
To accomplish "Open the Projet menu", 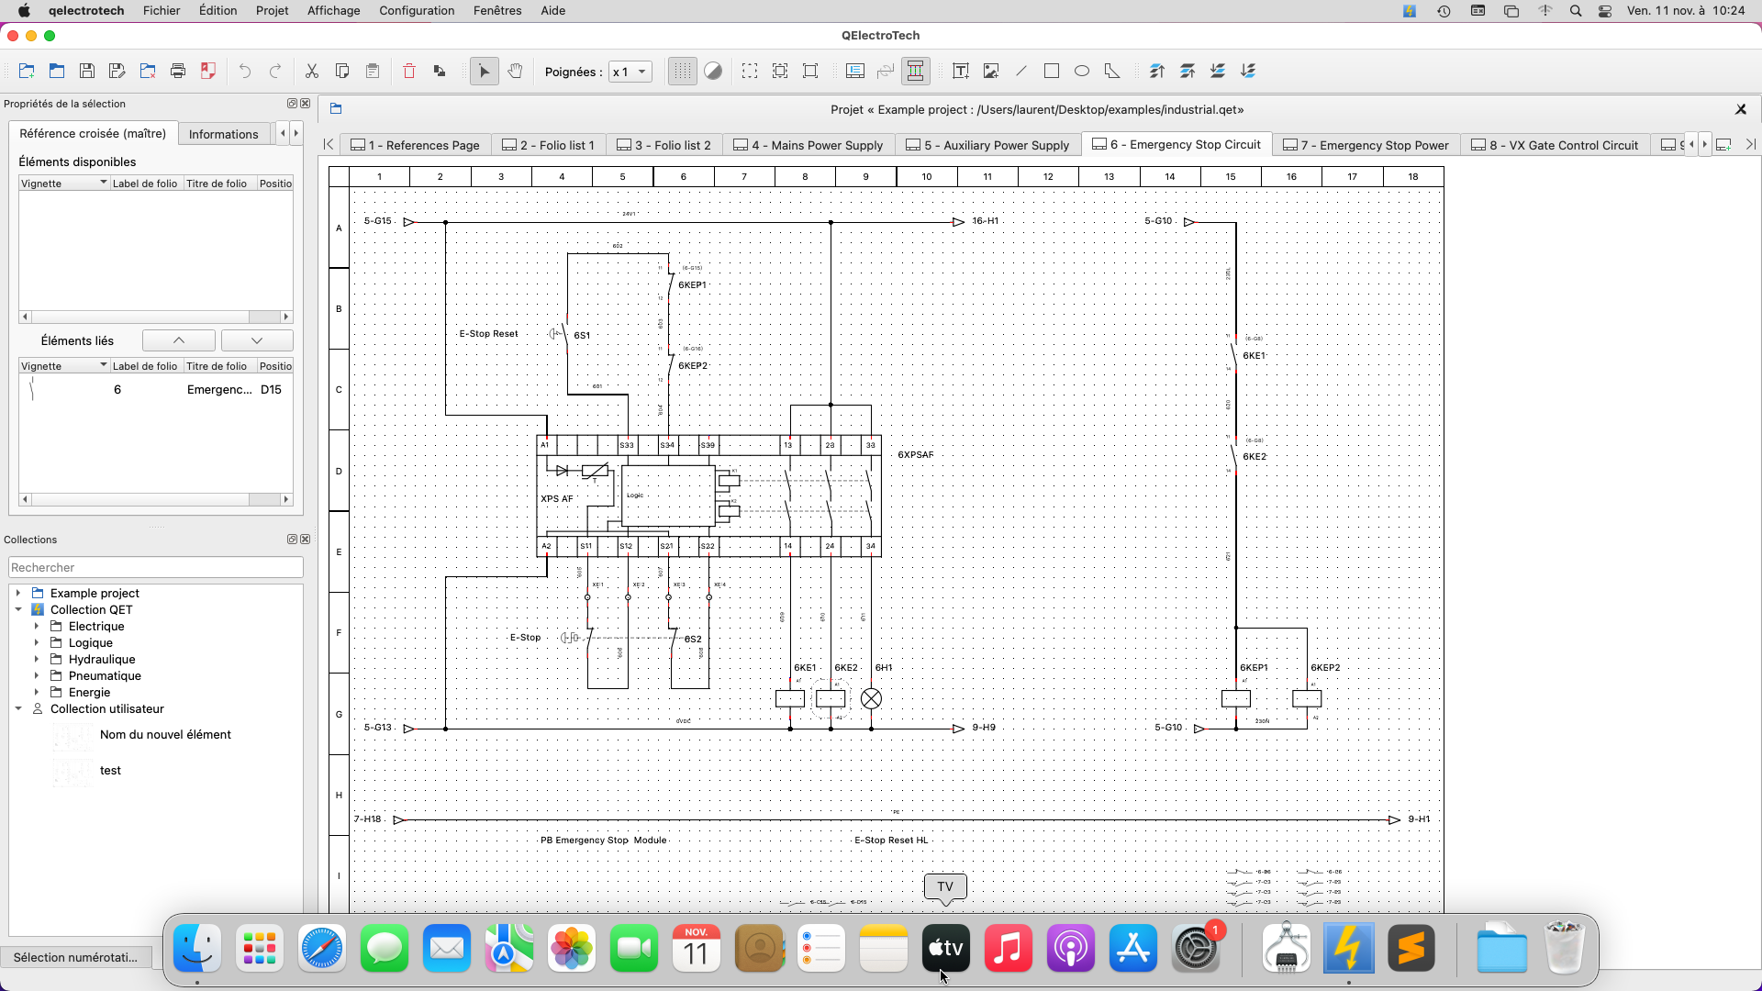I will pos(272,10).
